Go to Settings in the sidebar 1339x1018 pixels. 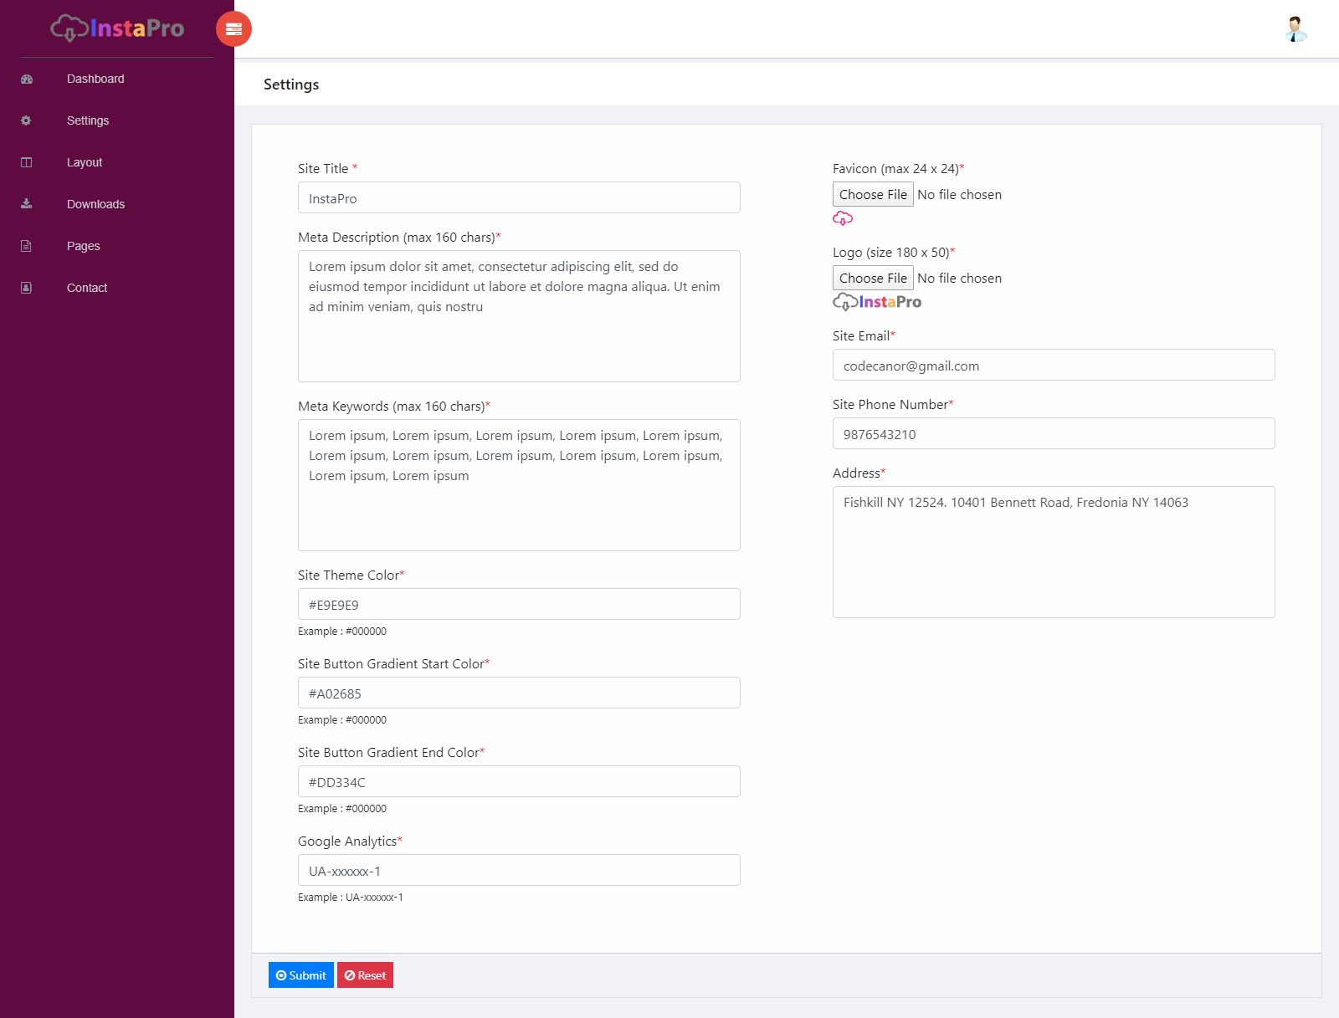tap(88, 120)
